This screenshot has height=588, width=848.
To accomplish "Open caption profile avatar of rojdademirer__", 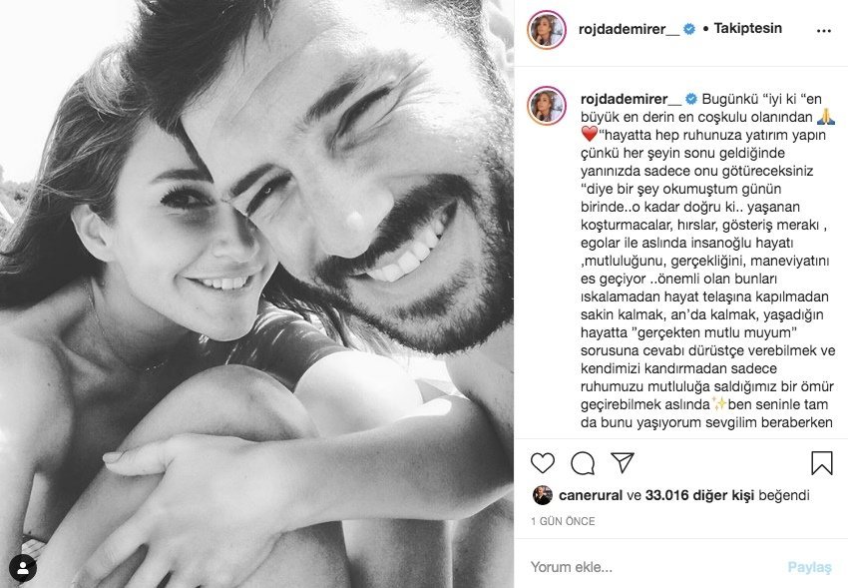I will coord(547,106).
